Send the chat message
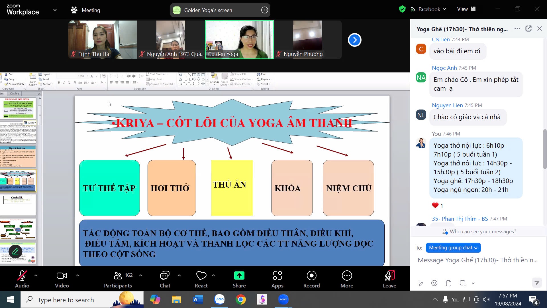The image size is (547, 308). 537,283
